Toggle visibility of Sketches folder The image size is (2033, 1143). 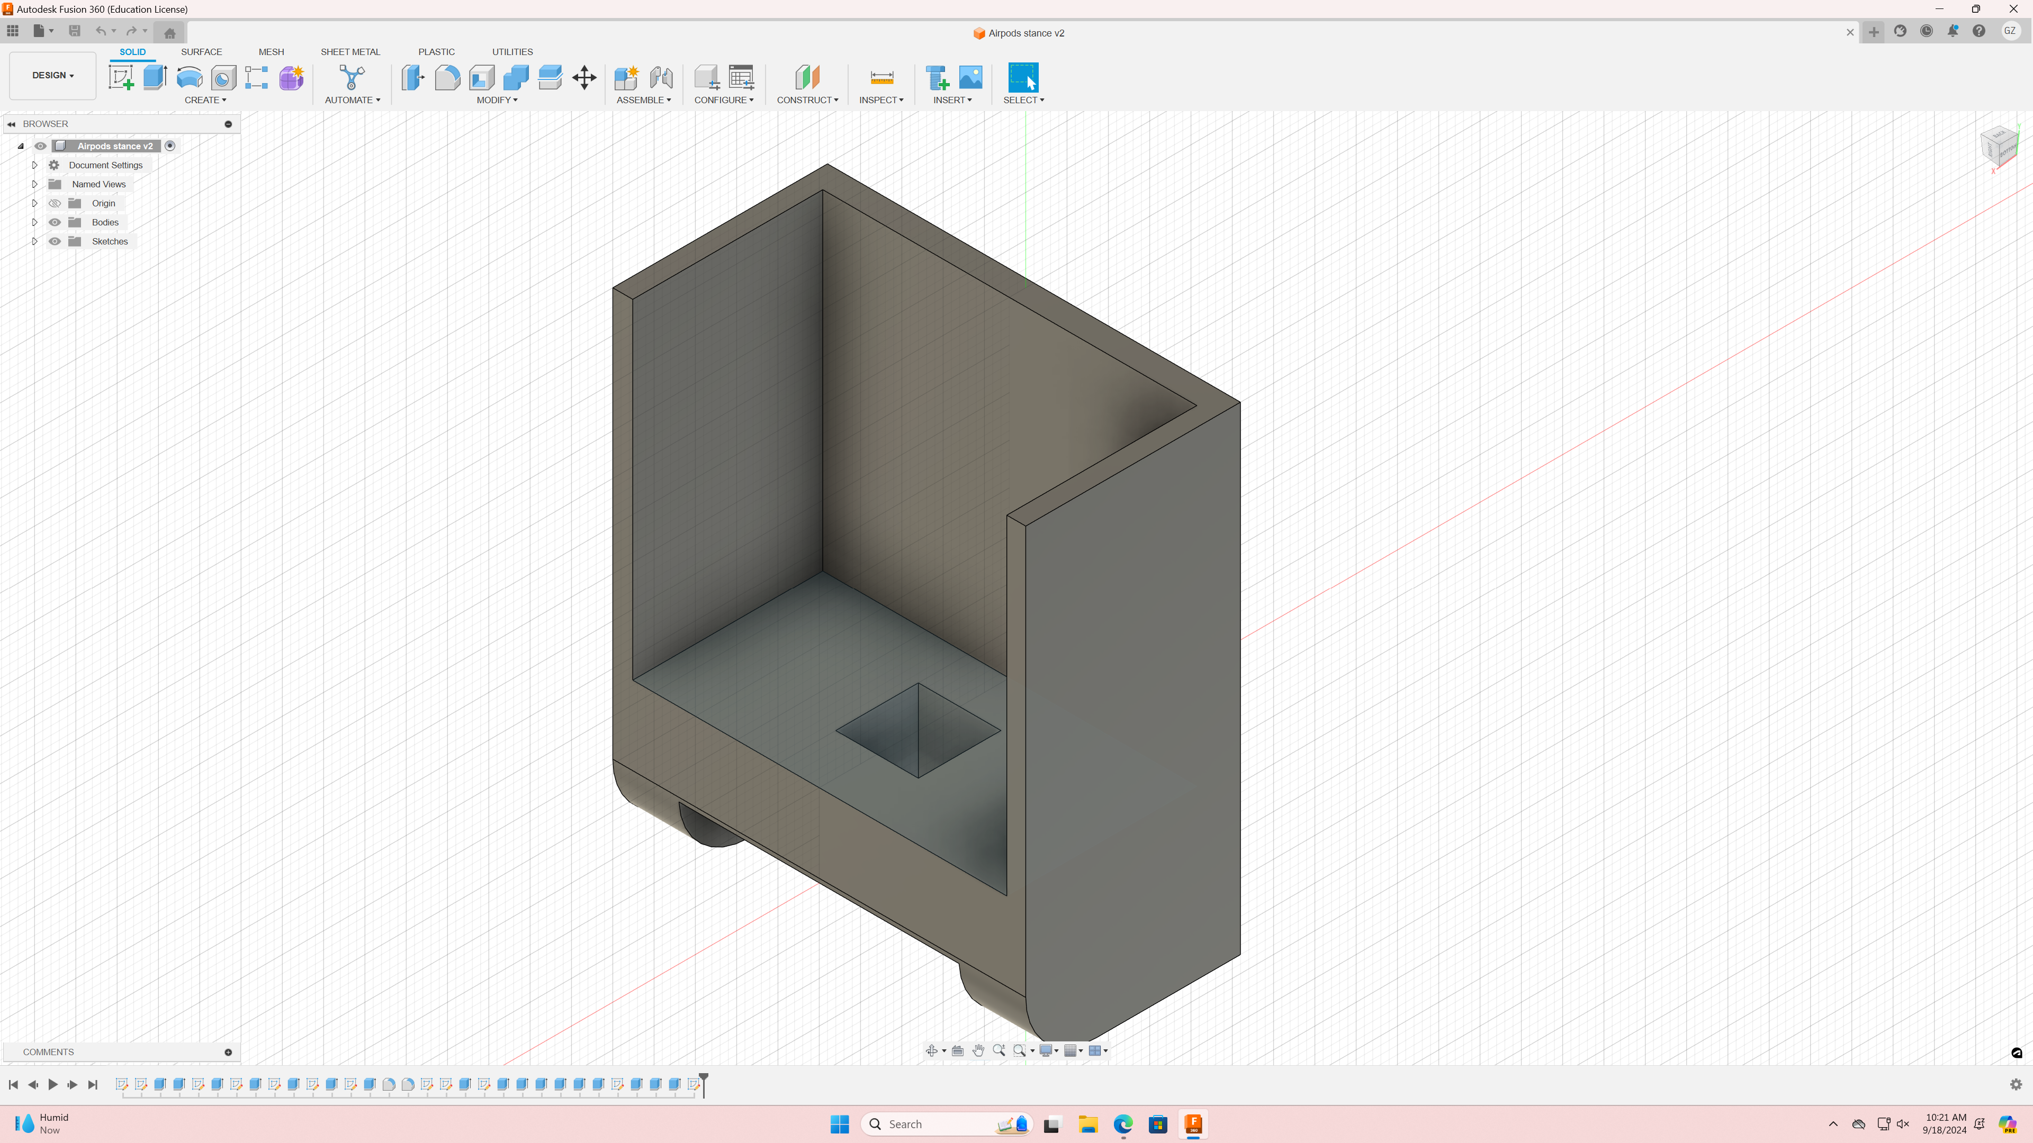click(x=55, y=241)
